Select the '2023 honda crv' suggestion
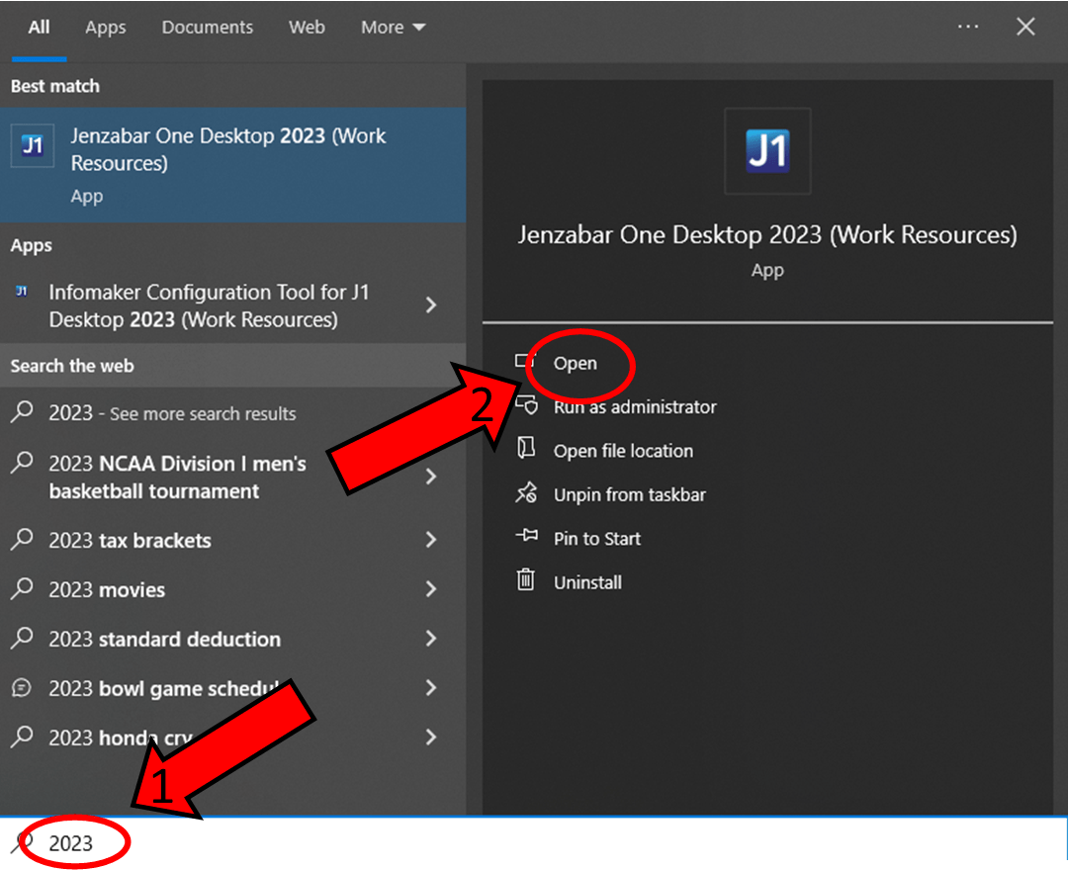Screen dimensions: 1068x870 233,738
